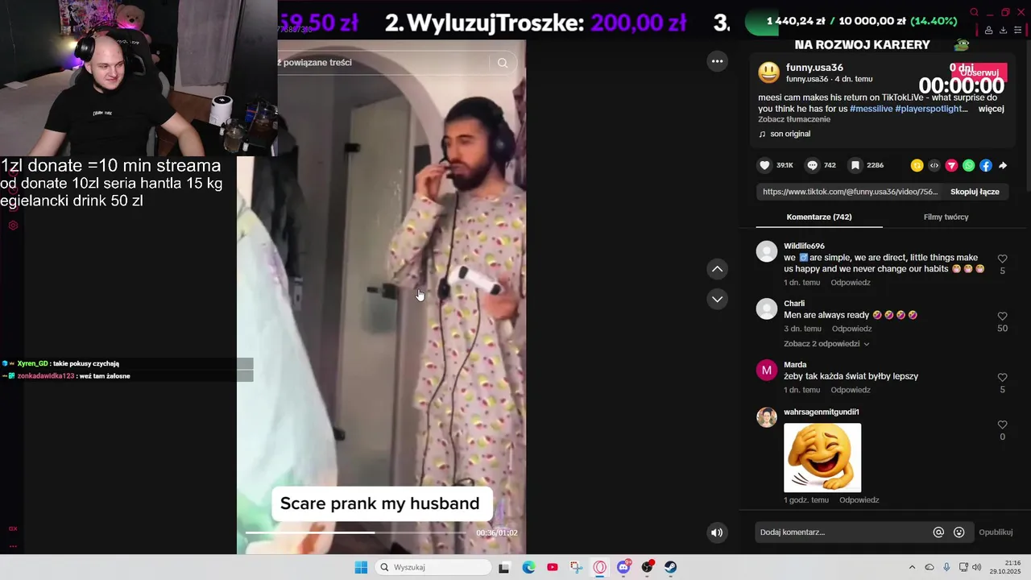
Task: Open the three-dot video options menu
Action: click(x=717, y=61)
